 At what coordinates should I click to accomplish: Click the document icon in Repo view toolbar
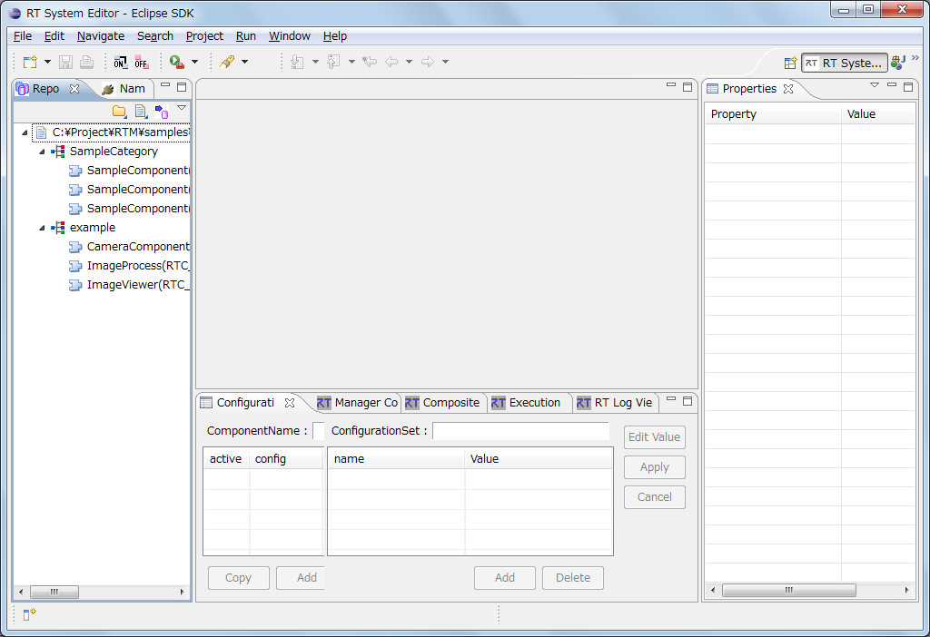point(141,111)
